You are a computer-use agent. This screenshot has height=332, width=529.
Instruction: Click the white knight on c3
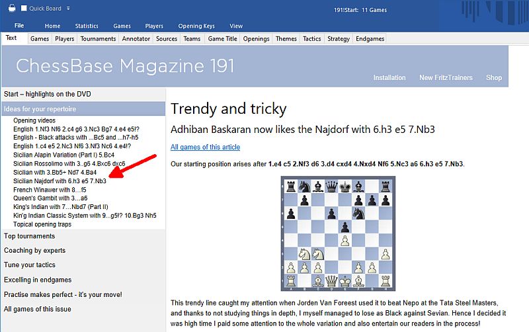coord(318,254)
